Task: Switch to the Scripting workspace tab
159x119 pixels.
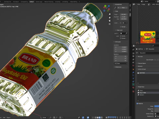Action: [x=58, y=2]
